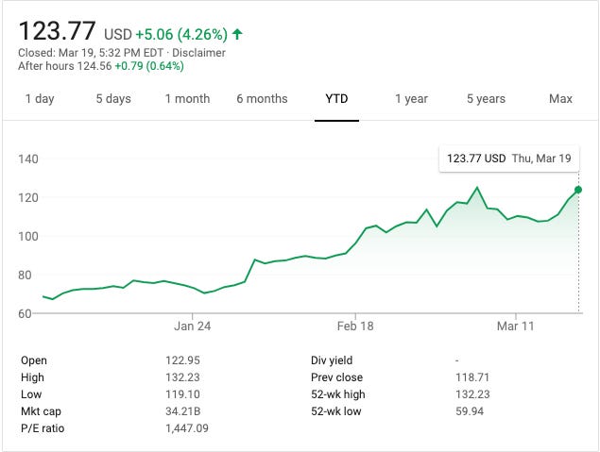
Task: Open the 6 months tab
Action: click(x=262, y=99)
